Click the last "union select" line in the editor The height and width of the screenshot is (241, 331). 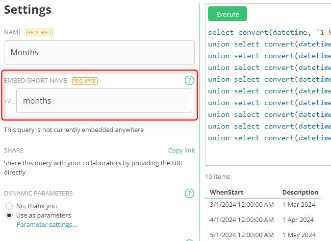[269, 138]
